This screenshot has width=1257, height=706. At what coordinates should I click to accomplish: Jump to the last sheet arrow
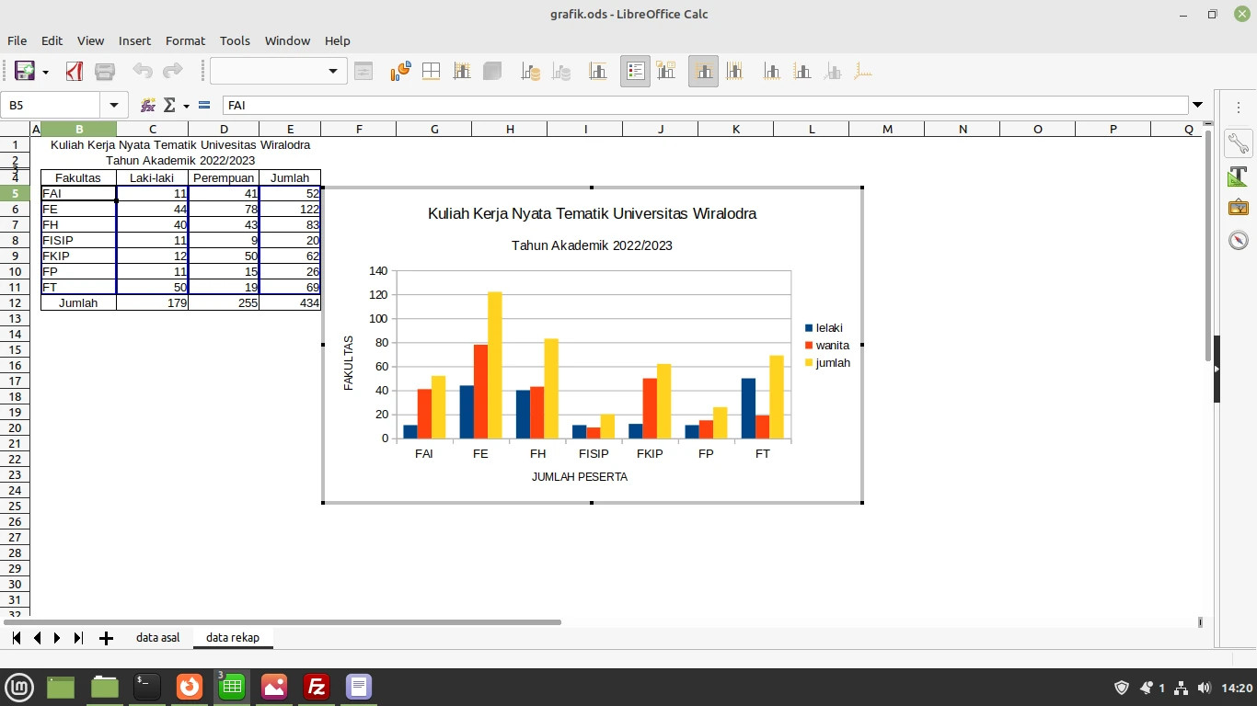click(x=78, y=638)
